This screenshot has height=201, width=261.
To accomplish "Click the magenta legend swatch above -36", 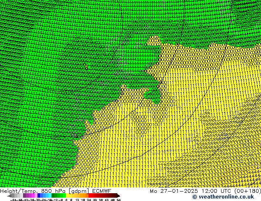I will click(33, 195).
